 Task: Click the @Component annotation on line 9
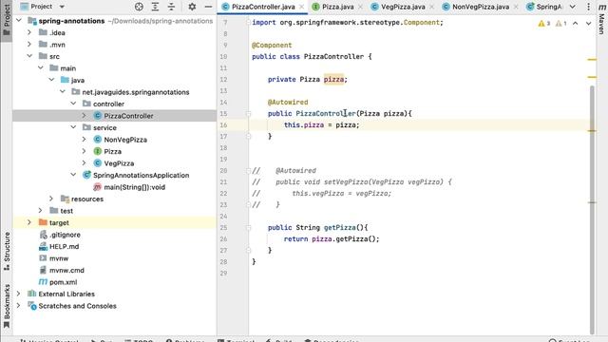click(272, 45)
